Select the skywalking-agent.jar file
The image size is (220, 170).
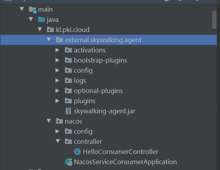pos(104,111)
